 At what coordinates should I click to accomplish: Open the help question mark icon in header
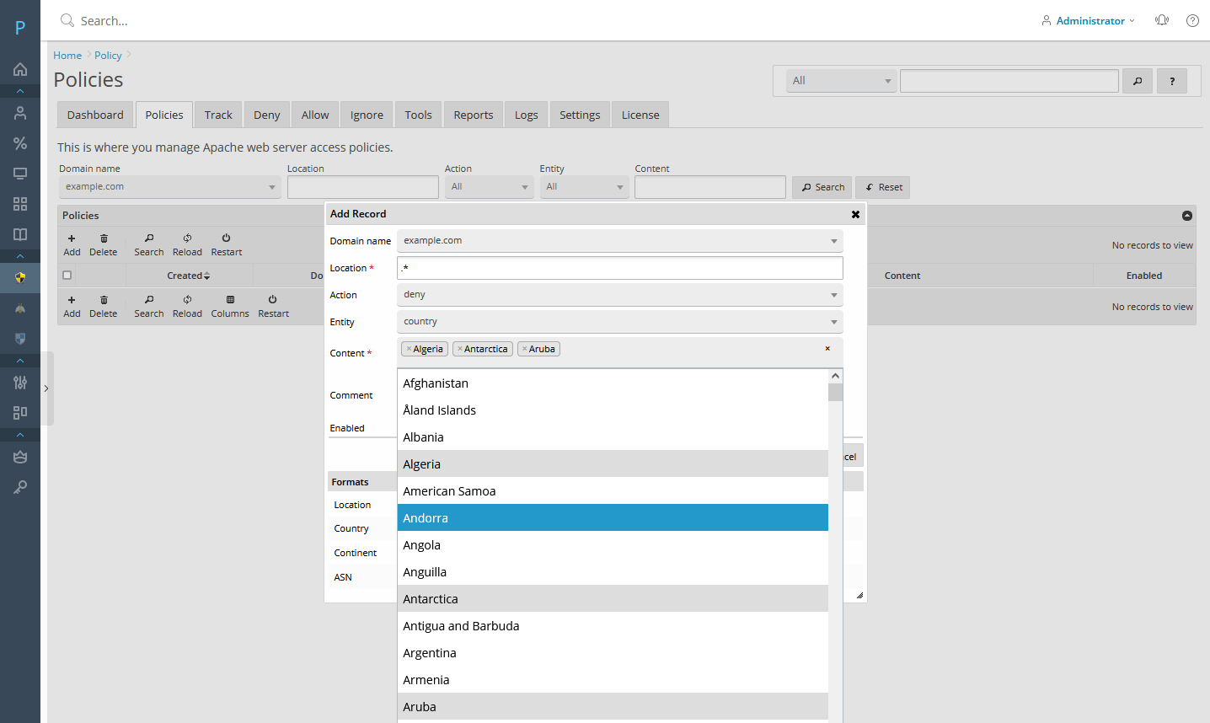coord(1192,20)
